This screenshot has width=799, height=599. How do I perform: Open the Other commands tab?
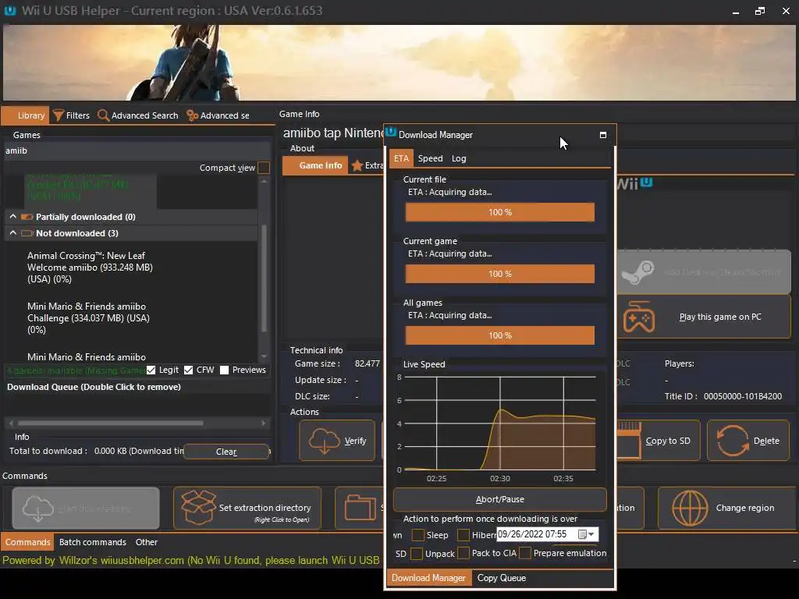click(146, 542)
